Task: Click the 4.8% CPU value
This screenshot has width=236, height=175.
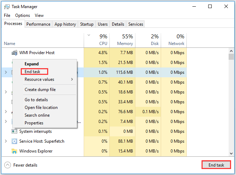Action: (103, 53)
